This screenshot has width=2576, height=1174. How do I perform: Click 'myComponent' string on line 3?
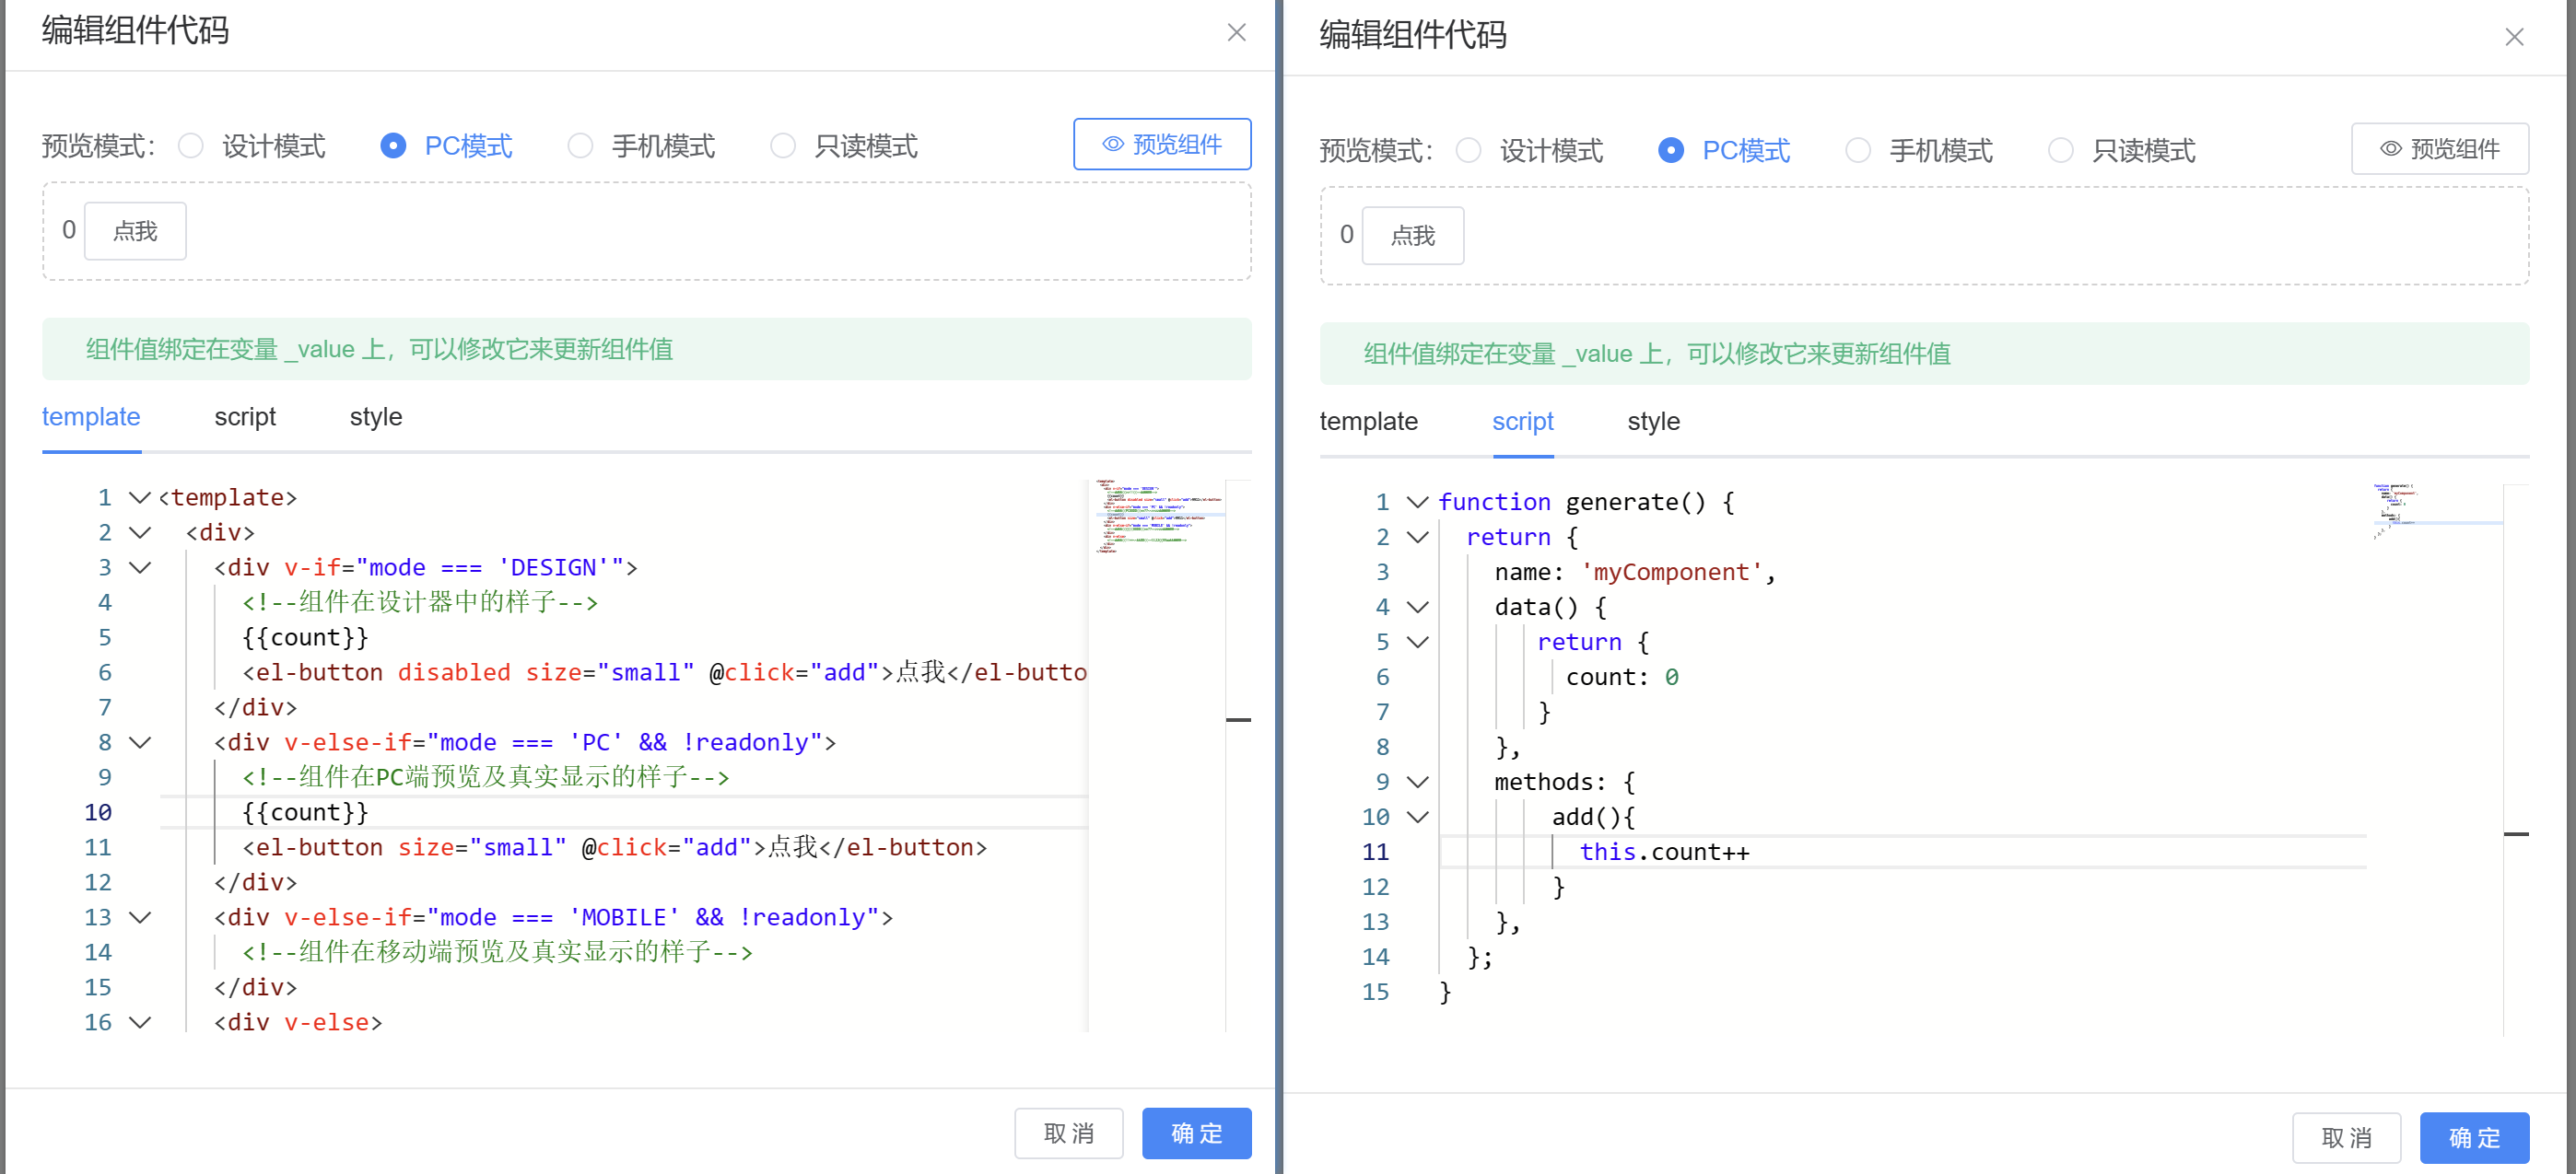pos(1671,573)
